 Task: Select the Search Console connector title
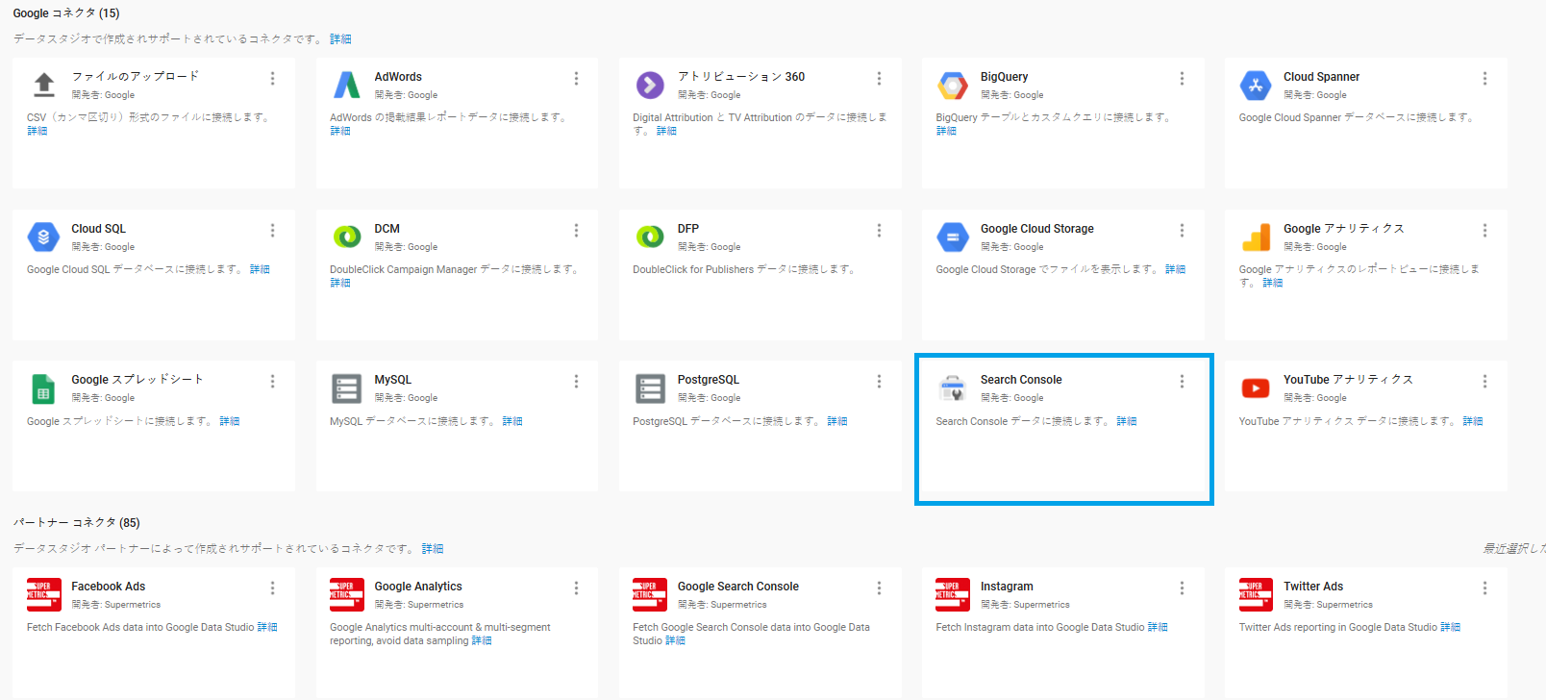[x=1021, y=380]
